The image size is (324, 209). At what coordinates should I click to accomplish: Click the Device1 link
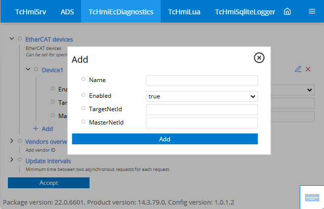click(52, 70)
